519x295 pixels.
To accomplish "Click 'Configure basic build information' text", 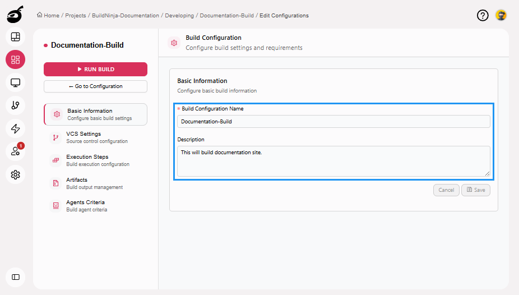I will coord(217,91).
